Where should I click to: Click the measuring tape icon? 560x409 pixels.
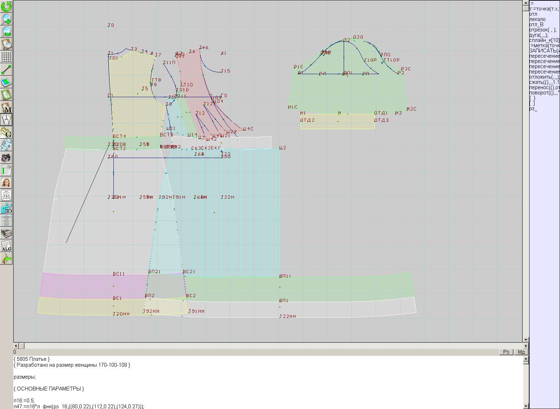click(6, 145)
